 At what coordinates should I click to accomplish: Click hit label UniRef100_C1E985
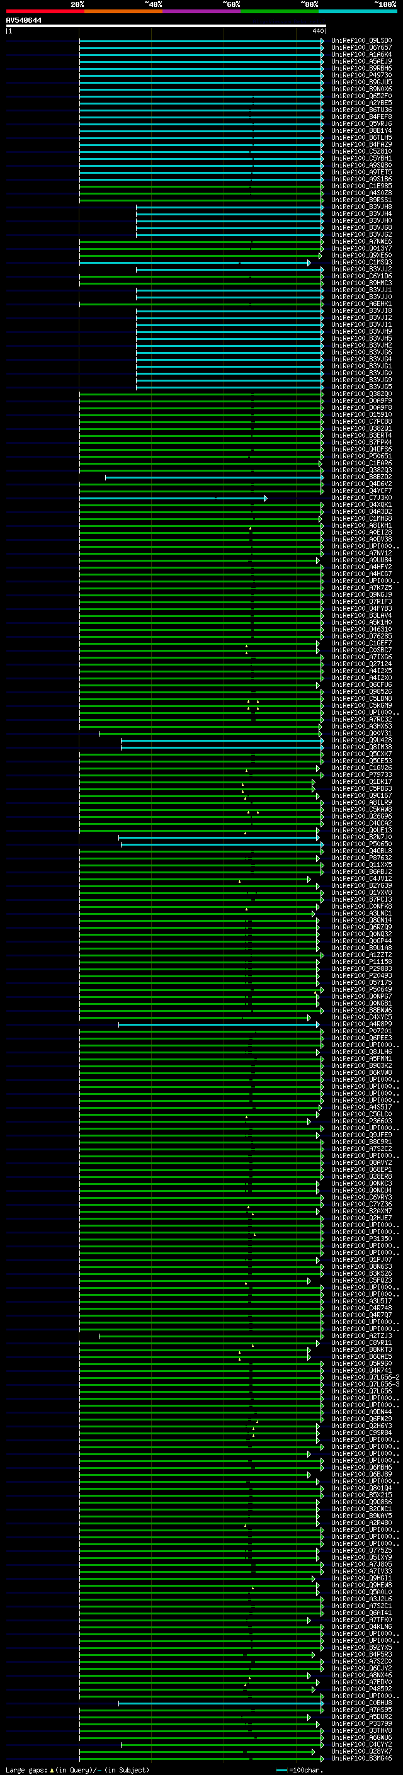point(361,186)
